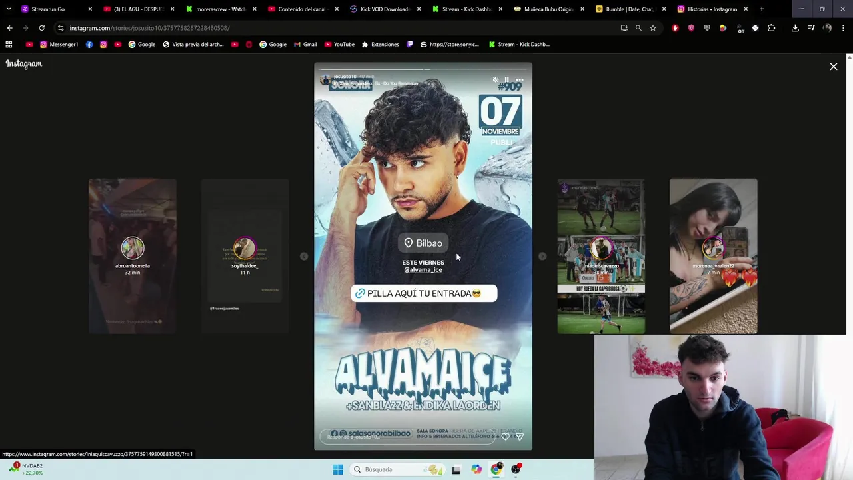The width and height of the screenshot is (853, 480).
Task: Share the story with paper plane icon
Action: (x=520, y=437)
